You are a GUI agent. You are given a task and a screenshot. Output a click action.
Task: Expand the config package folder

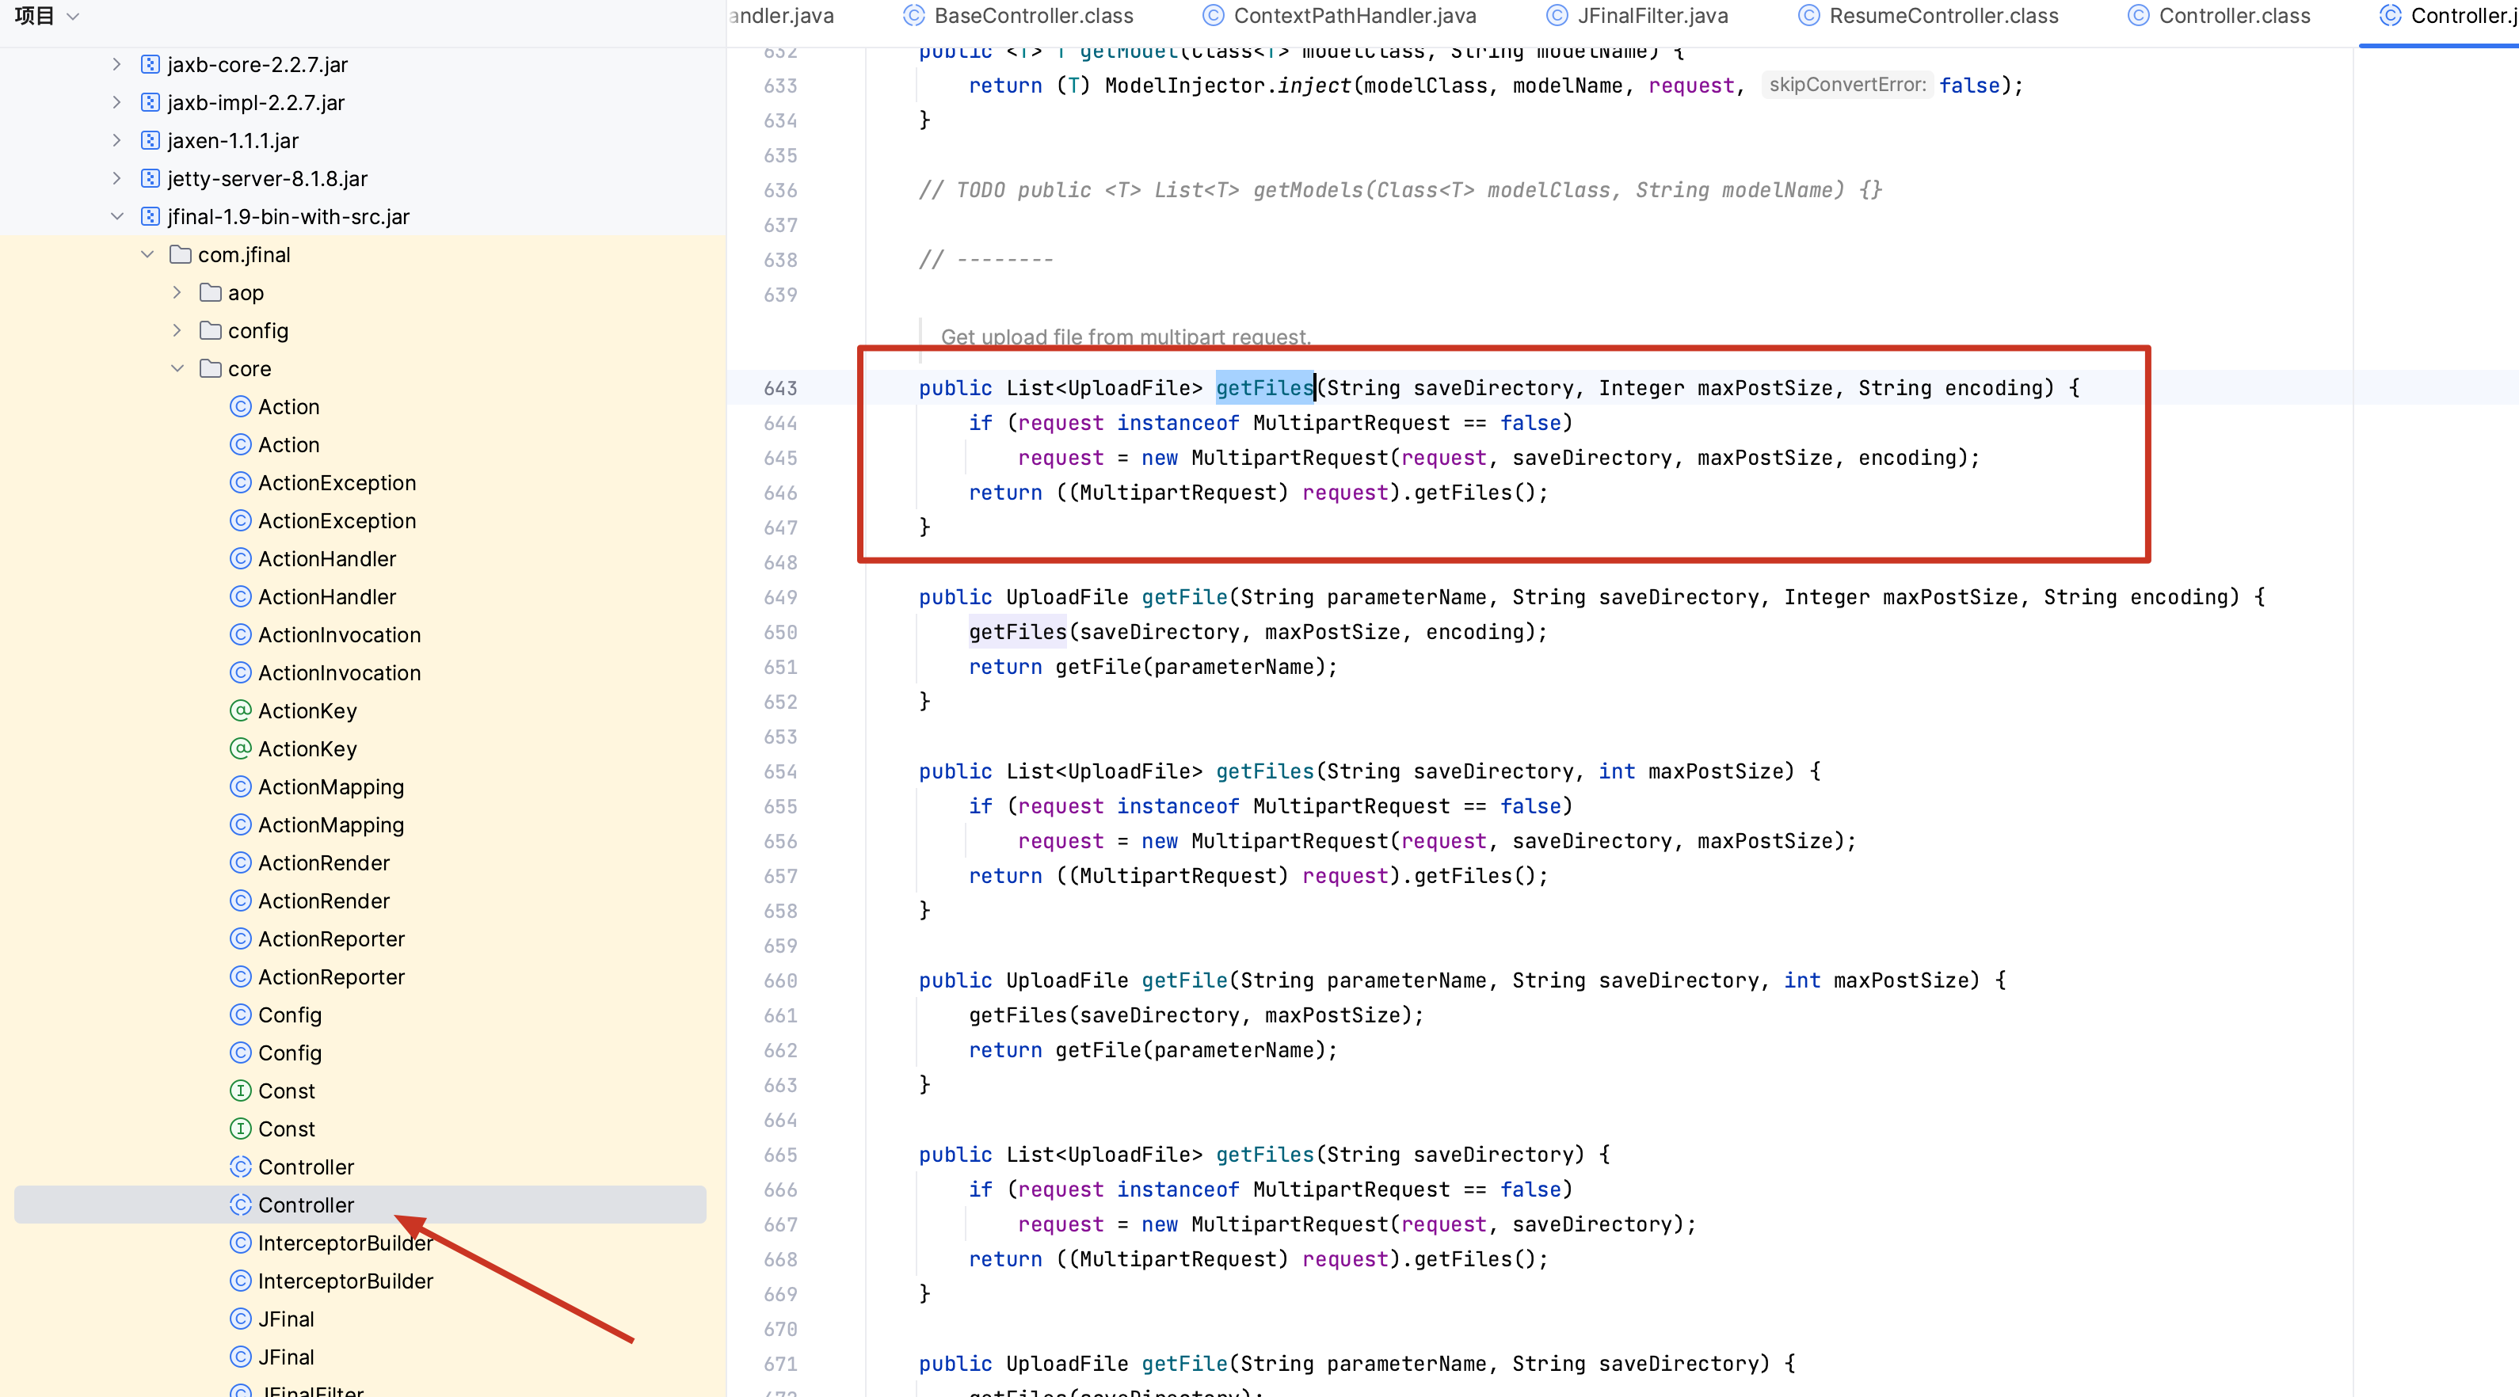(177, 331)
